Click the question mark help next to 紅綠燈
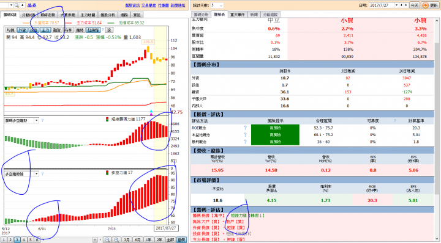Viewport: 441px width, 243px height. (x=103, y=30)
